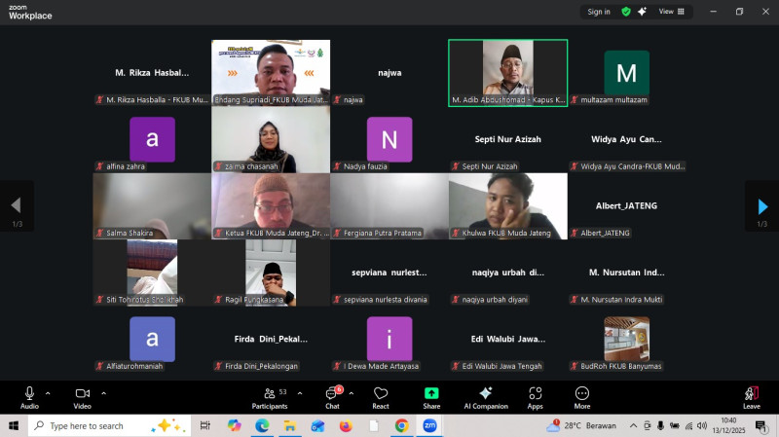Screen dimensions: 779x437
Task: Go to previous gallery page arrow
Action: click(x=16, y=206)
